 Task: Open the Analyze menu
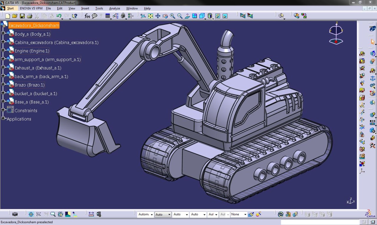click(x=115, y=8)
